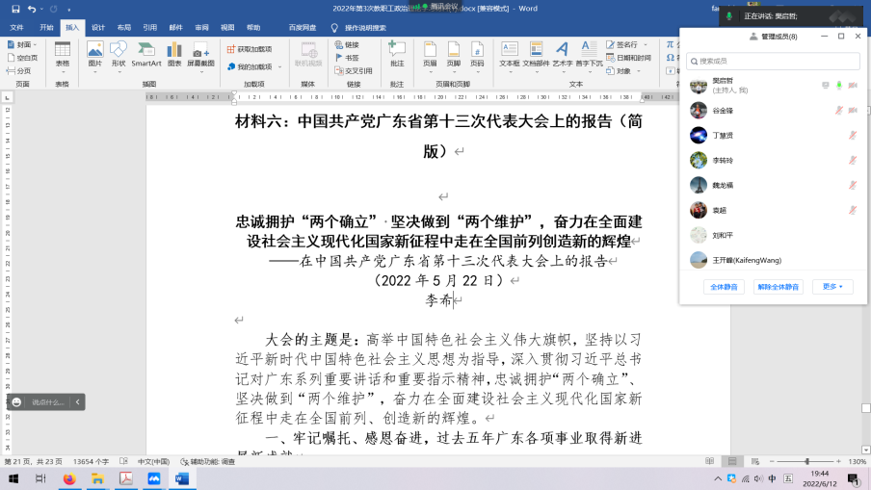This screenshot has height=490, width=871.
Task: Click the language indicator 中文(中国)
Action: tap(153, 461)
